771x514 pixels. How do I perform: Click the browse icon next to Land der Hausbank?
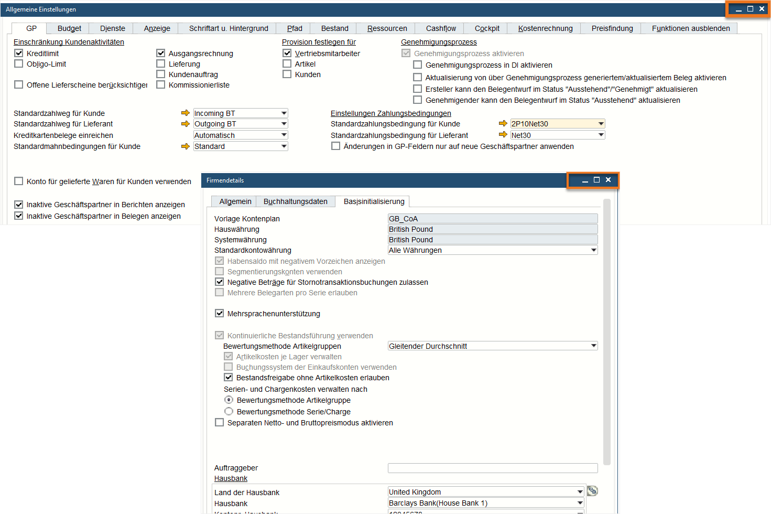(592, 490)
